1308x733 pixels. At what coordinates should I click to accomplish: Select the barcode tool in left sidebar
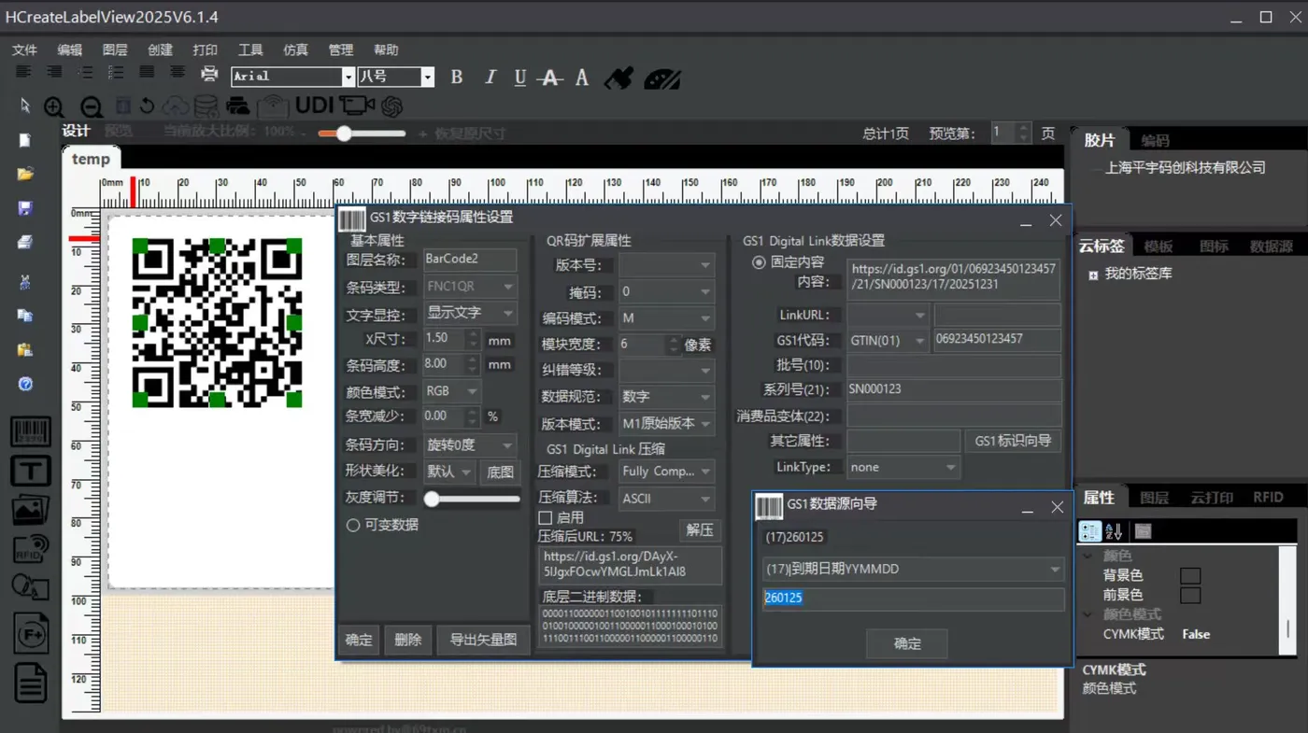[30, 432]
